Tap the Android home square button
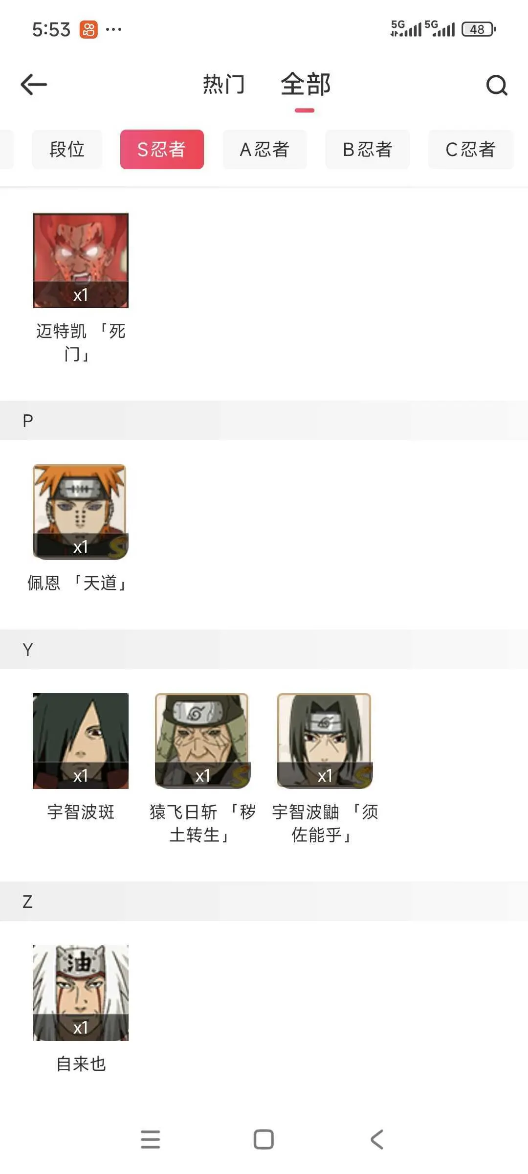 [264, 1139]
